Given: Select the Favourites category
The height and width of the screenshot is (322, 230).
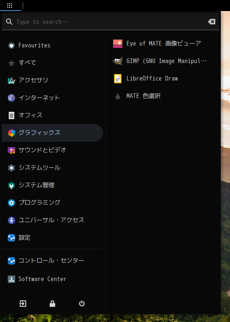Looking at the screenshot, I should (52, 46).
